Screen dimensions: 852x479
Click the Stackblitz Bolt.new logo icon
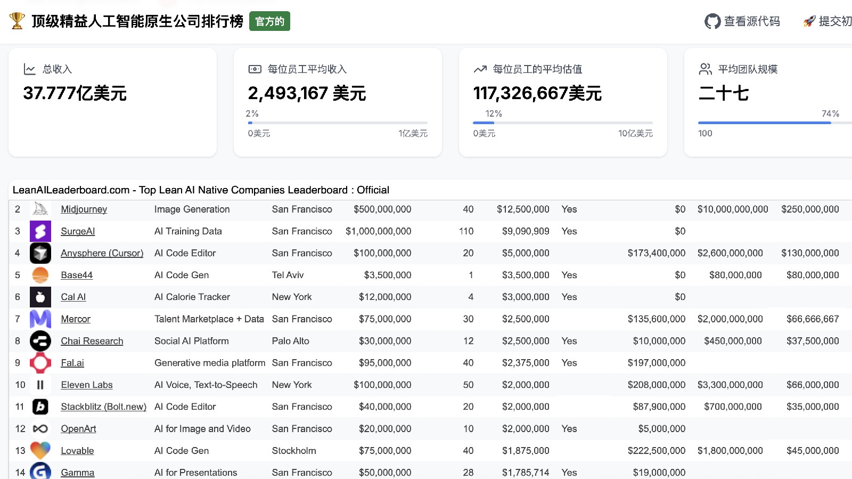click(40, 407)
